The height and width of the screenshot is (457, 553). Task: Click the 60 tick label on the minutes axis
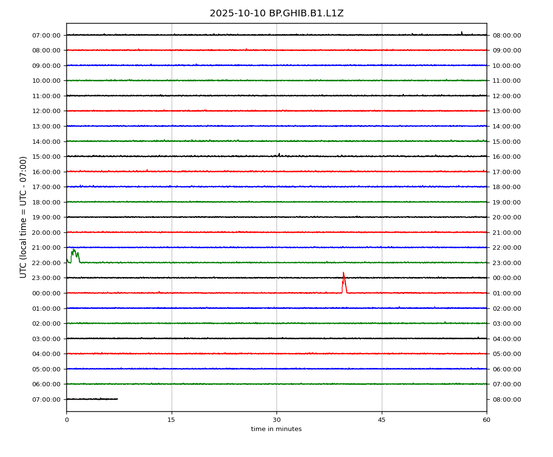coord(487,420)
